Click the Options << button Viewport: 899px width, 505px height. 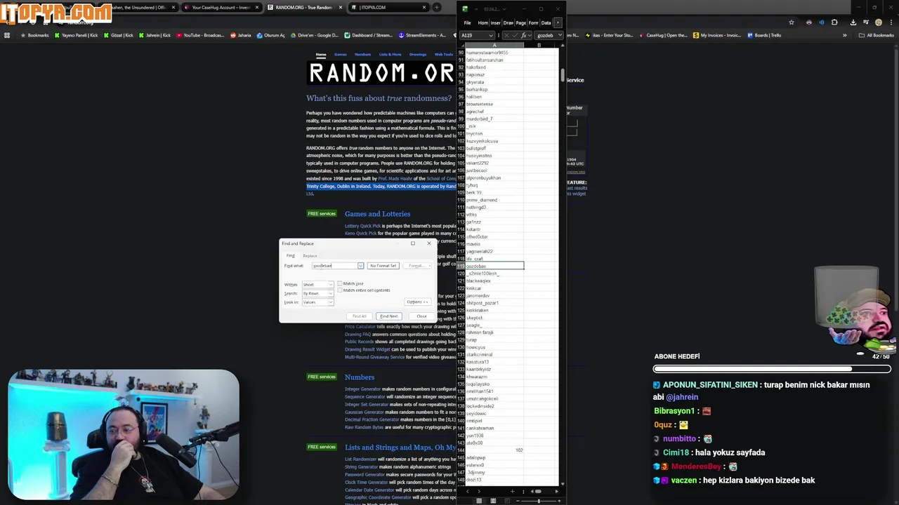coord(417,302)
